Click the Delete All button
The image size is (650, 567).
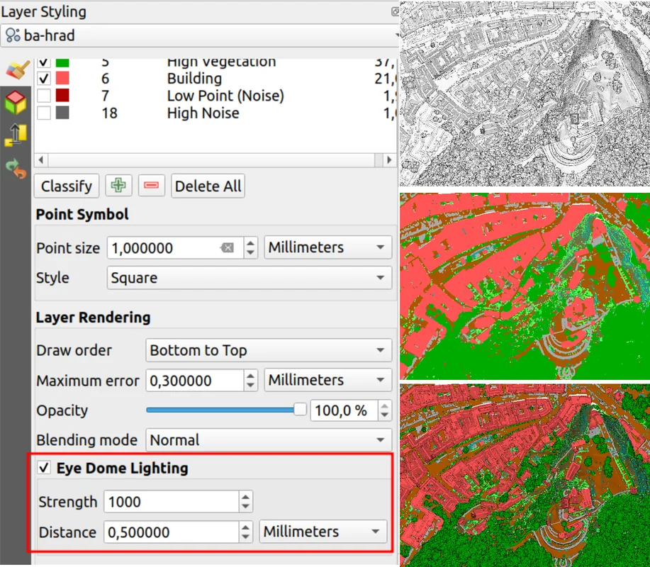[208, 186]
